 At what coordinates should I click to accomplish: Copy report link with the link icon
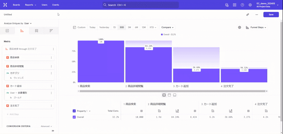click(x=248, y=14)
